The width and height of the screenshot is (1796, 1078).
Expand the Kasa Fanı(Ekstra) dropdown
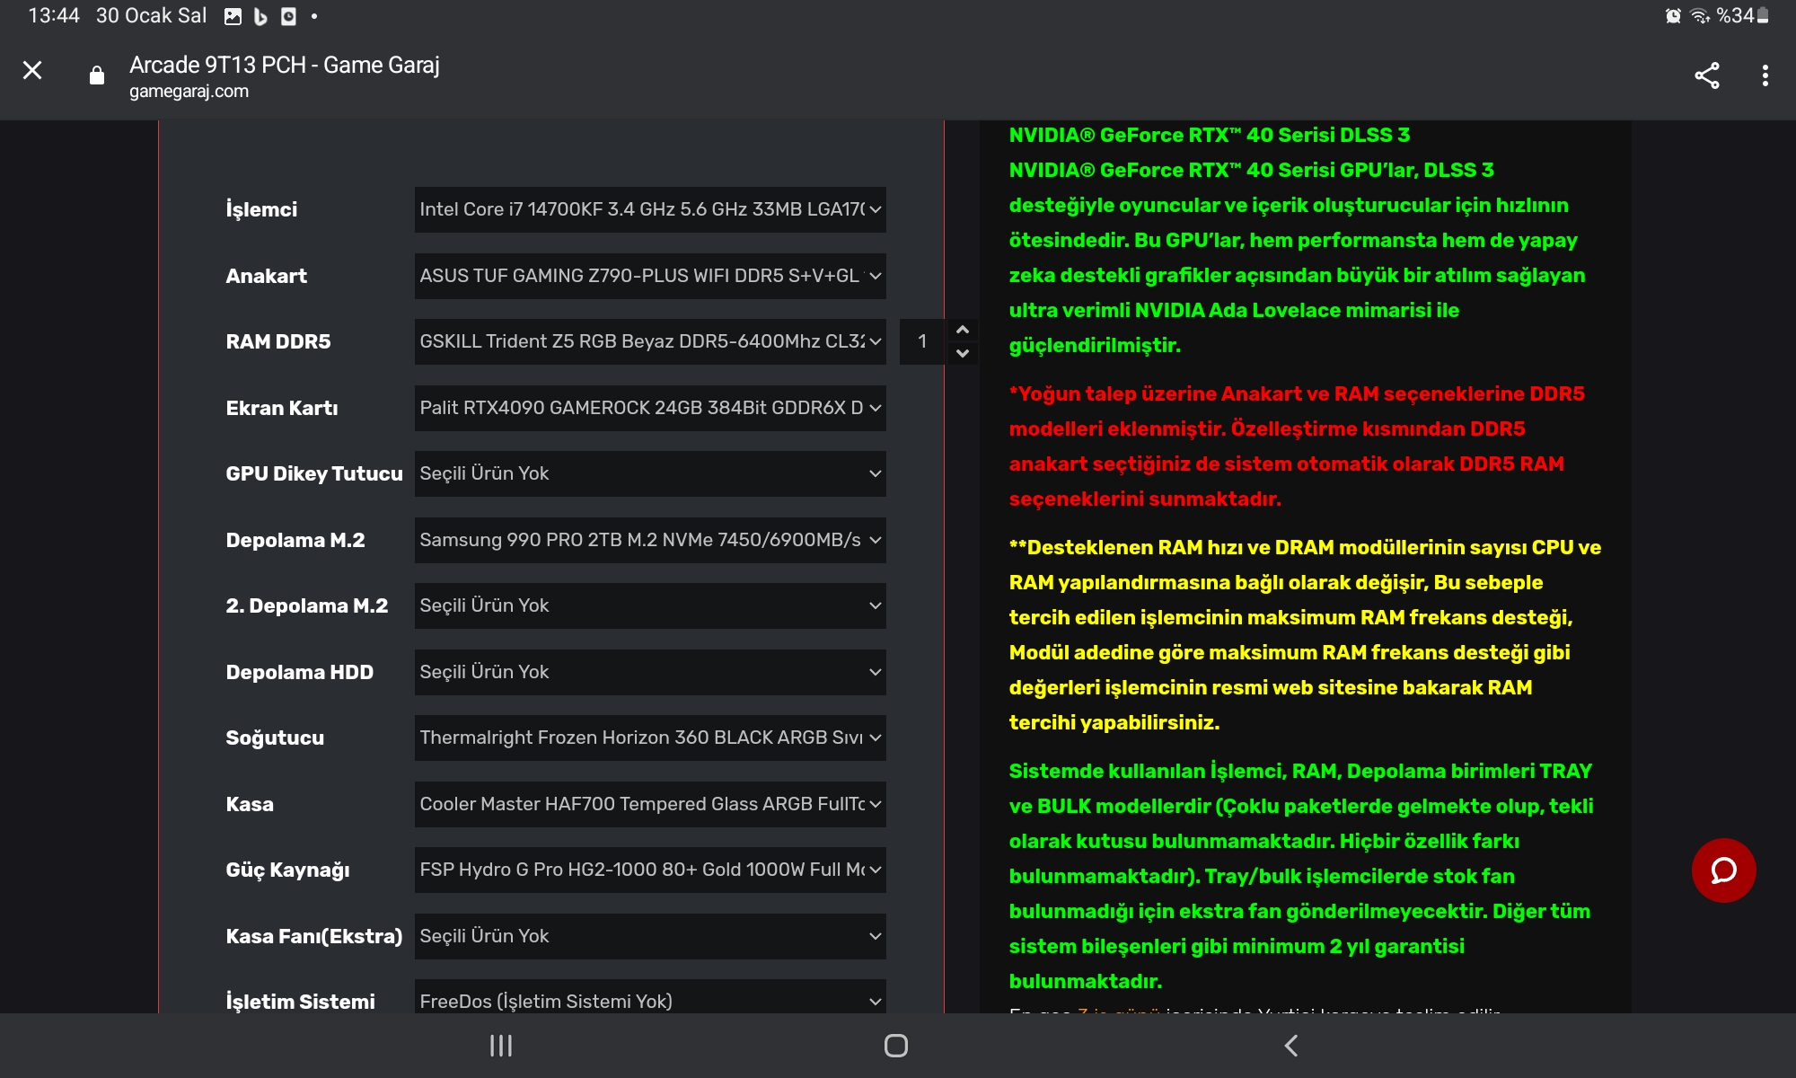pyautogui.click(x=650, y=936)
